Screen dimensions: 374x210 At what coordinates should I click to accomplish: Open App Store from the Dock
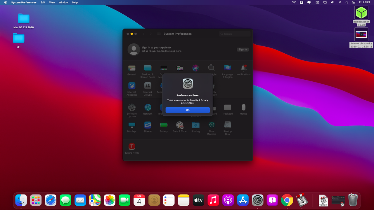pos(243,200)
